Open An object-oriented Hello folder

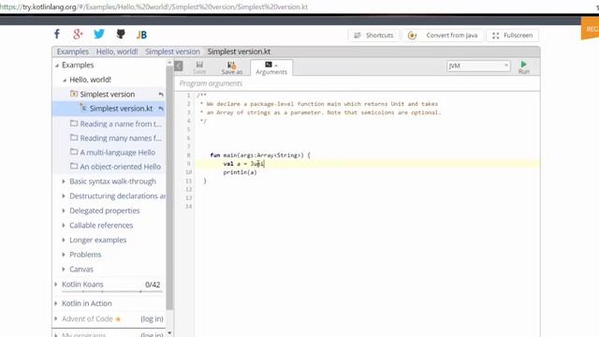pos(115,167)
